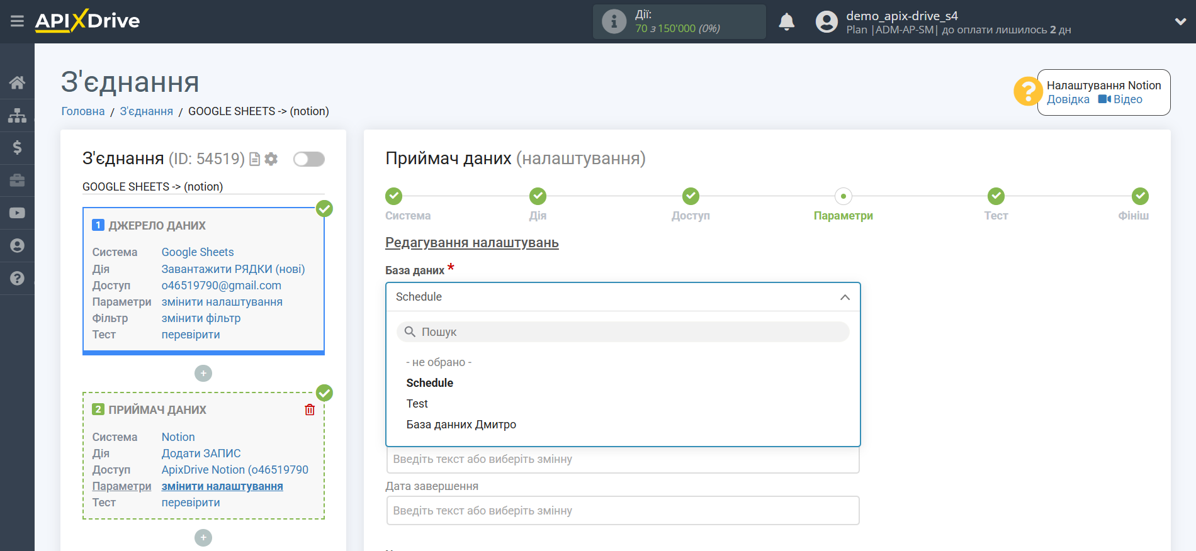
Task: Add a block between source and receiver
Action: [203, 374]
